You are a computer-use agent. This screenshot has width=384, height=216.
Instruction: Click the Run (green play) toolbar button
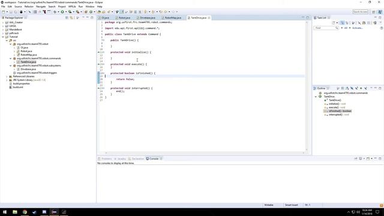coord(62,12)
